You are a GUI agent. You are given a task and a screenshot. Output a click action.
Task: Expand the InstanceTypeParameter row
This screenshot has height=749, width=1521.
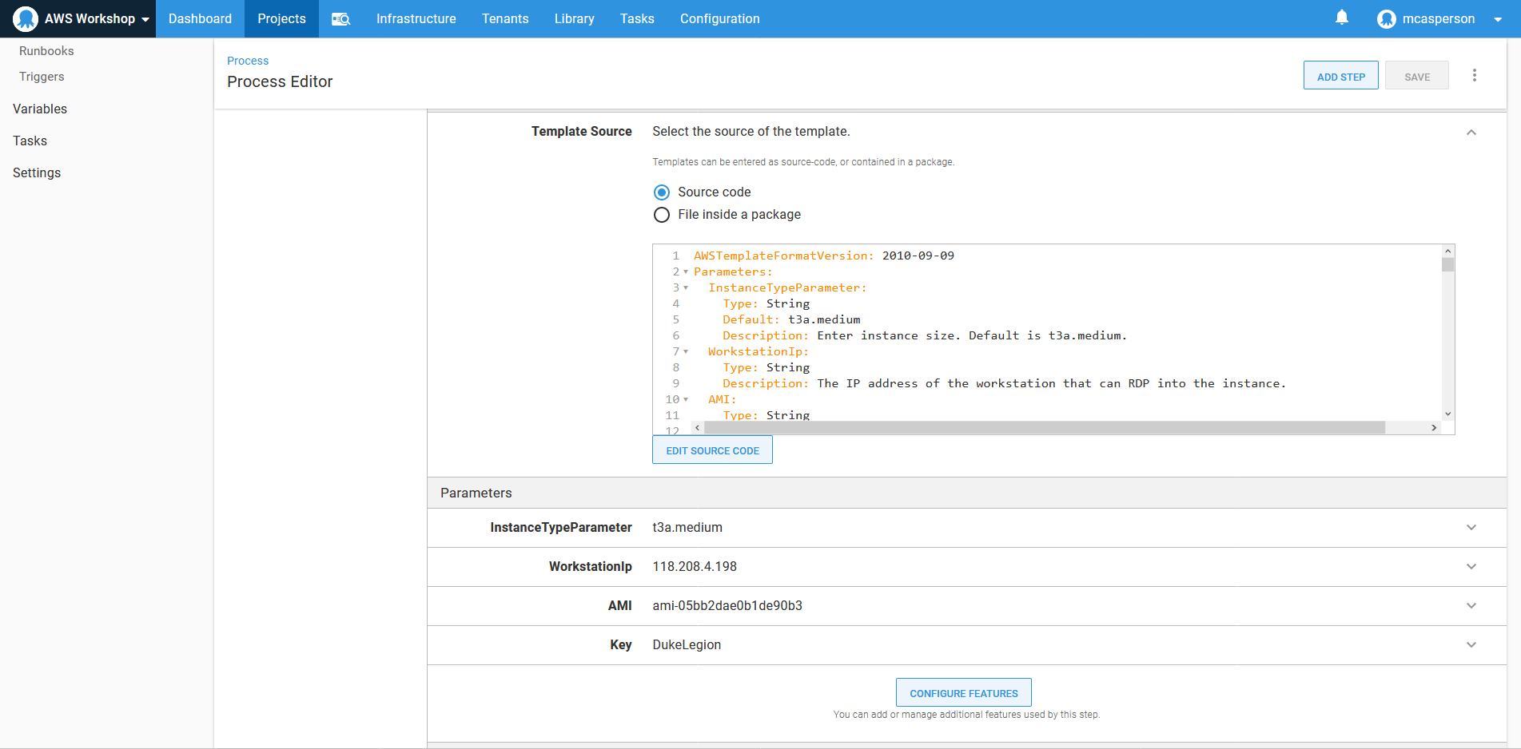tap(1471, 528)
